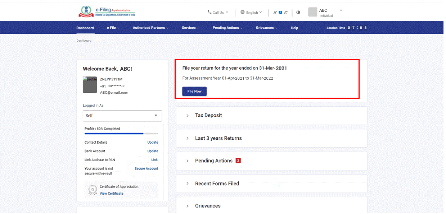Toggle the high contrast mode icon
This screenshot has height=214, width=446.
[298, 13]
